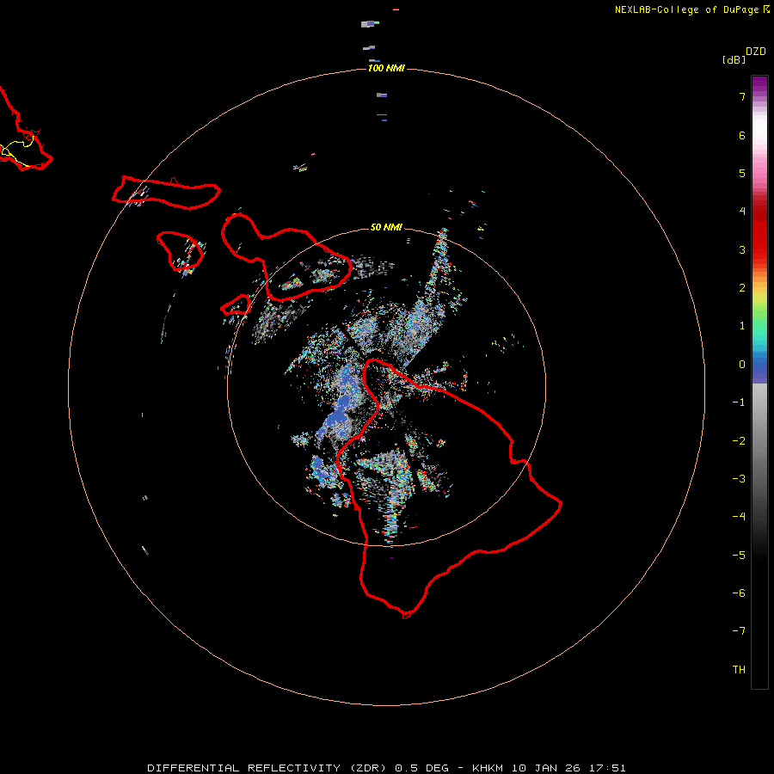Image resolution: width=774 pixels, height=774 pixels.
Task: Click the purple top of the color bar
Action: tap(759, 84)
